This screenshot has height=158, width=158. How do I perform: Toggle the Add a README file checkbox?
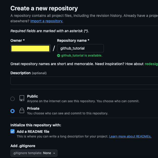(x=12, y=131)
